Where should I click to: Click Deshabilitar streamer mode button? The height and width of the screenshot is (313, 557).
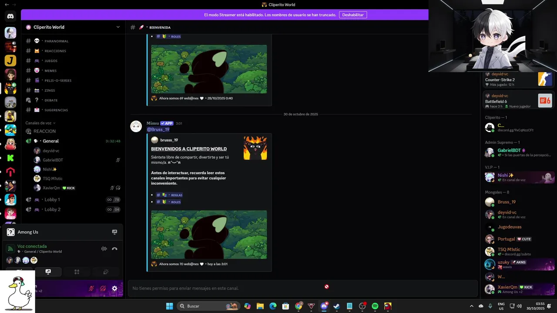(x=353, y=15)
